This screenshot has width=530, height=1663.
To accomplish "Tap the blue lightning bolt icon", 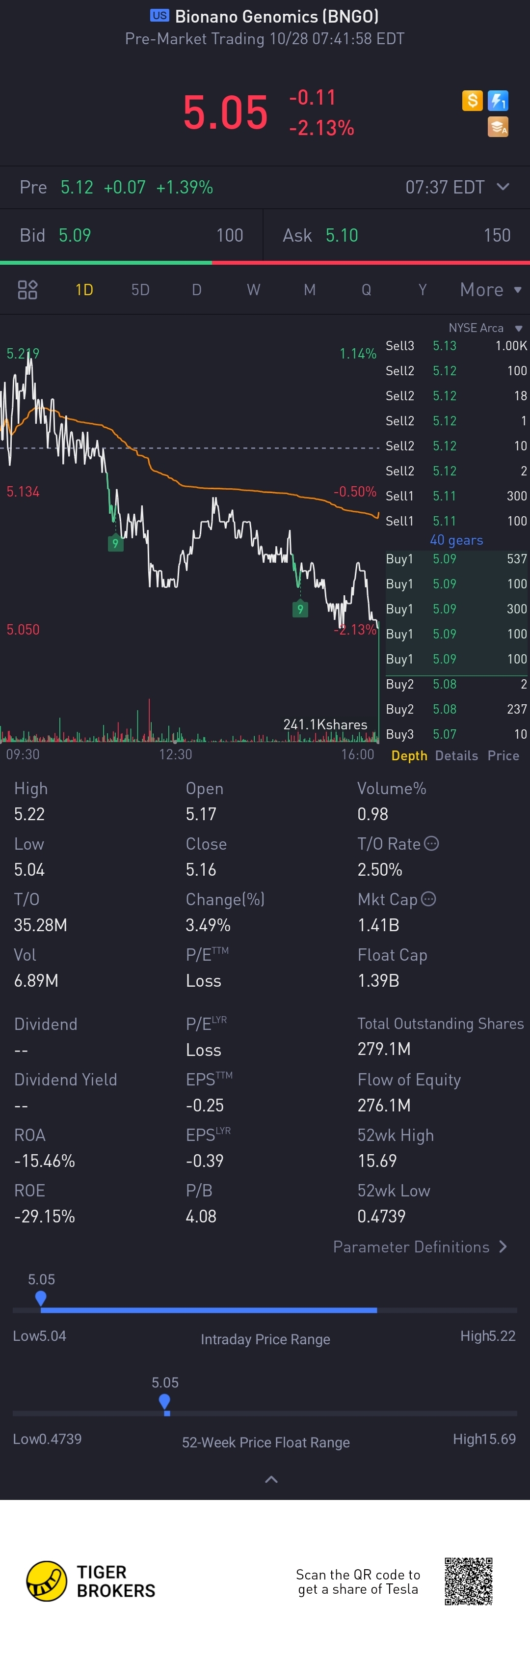I will [x=498, y=101].
